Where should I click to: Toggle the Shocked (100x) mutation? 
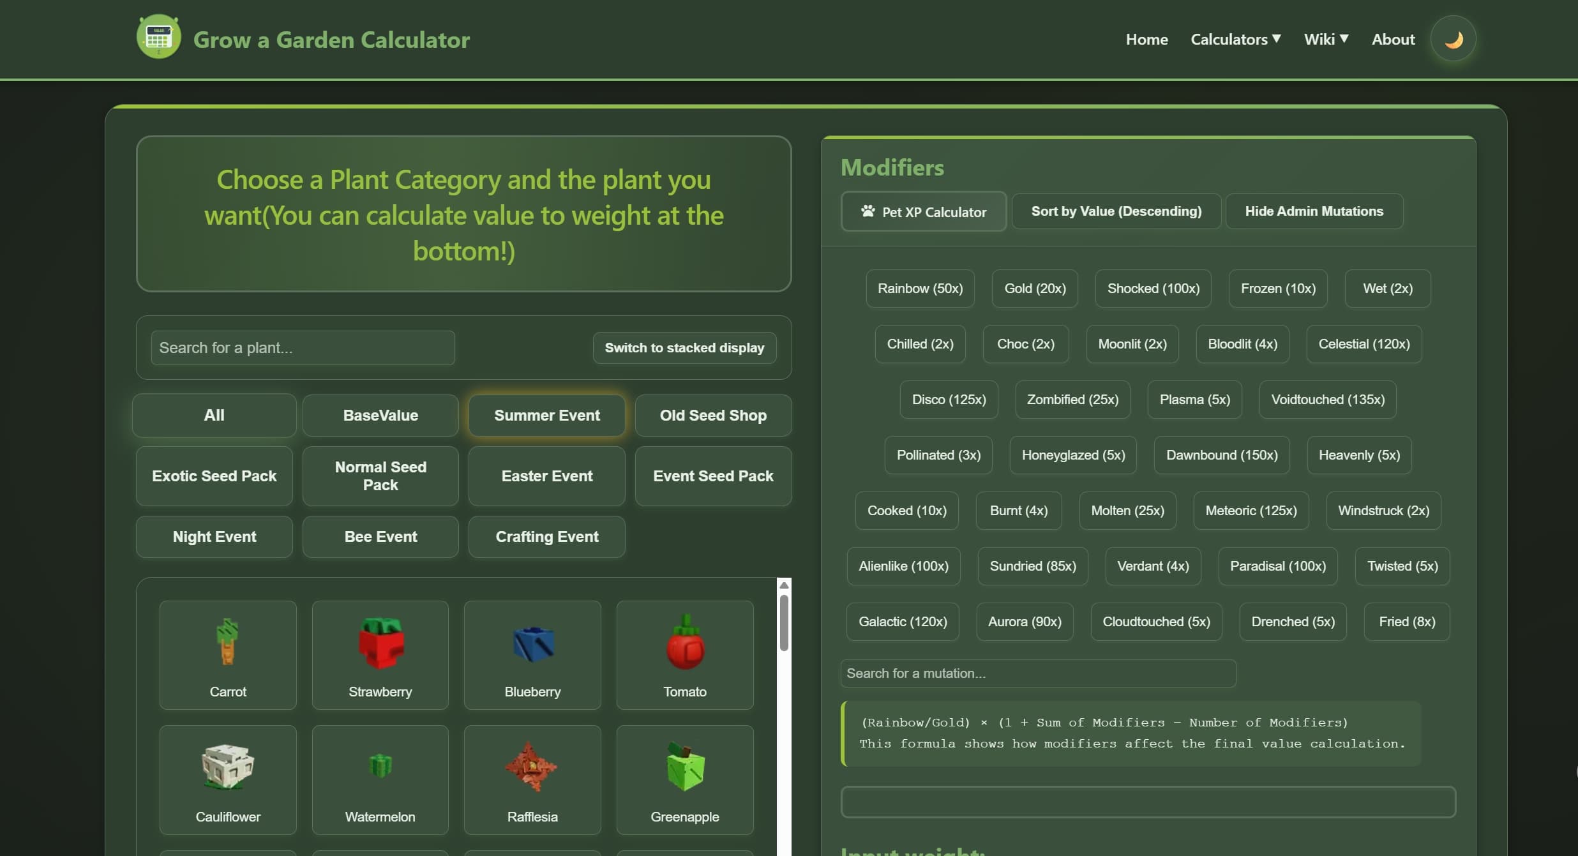pyautogui.click(x=1152, y=288)
